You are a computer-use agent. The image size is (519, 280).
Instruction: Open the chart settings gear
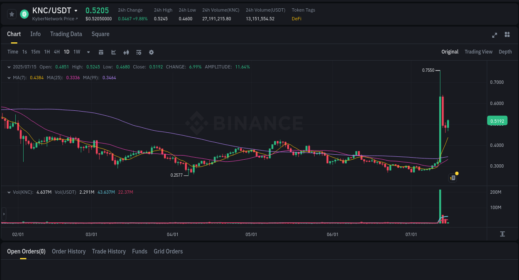pos(151,52)
